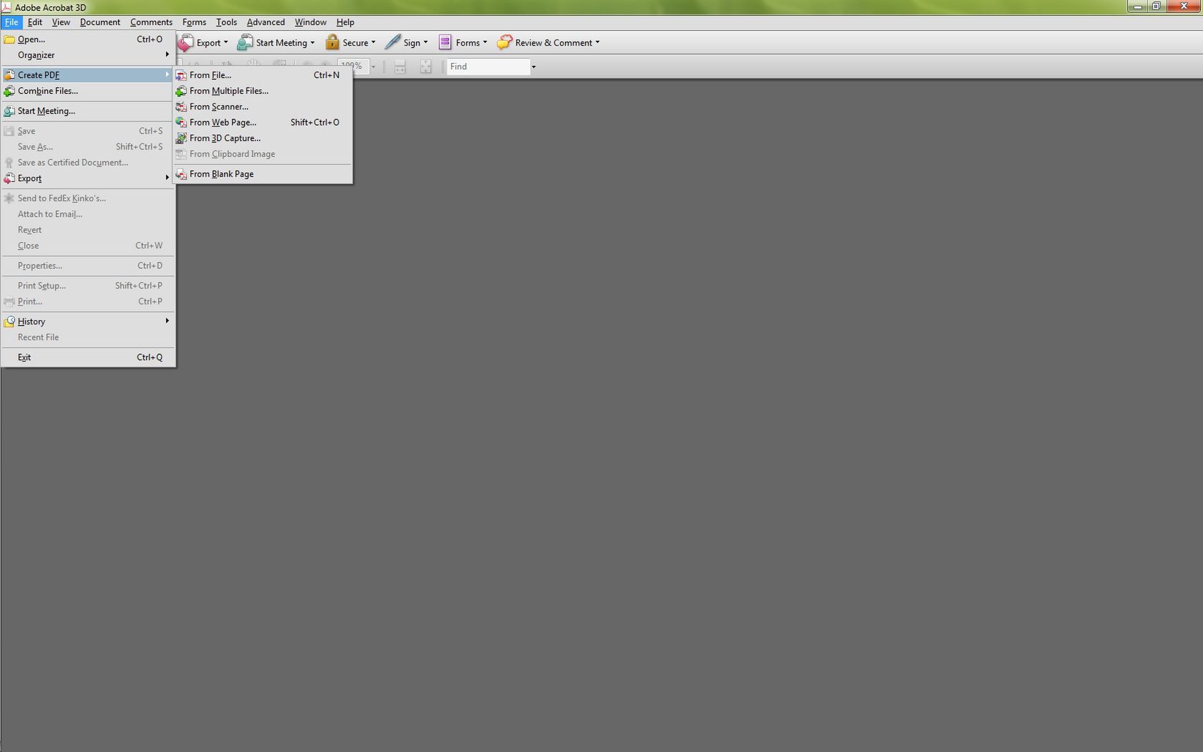
Task: Open the View menu
Action: point(61,22)
